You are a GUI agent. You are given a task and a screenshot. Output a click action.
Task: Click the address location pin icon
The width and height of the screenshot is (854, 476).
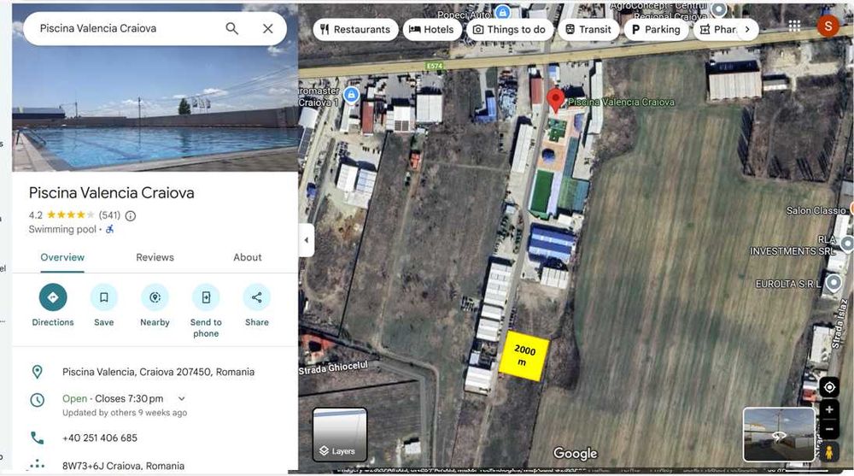(x=37, y=372)
